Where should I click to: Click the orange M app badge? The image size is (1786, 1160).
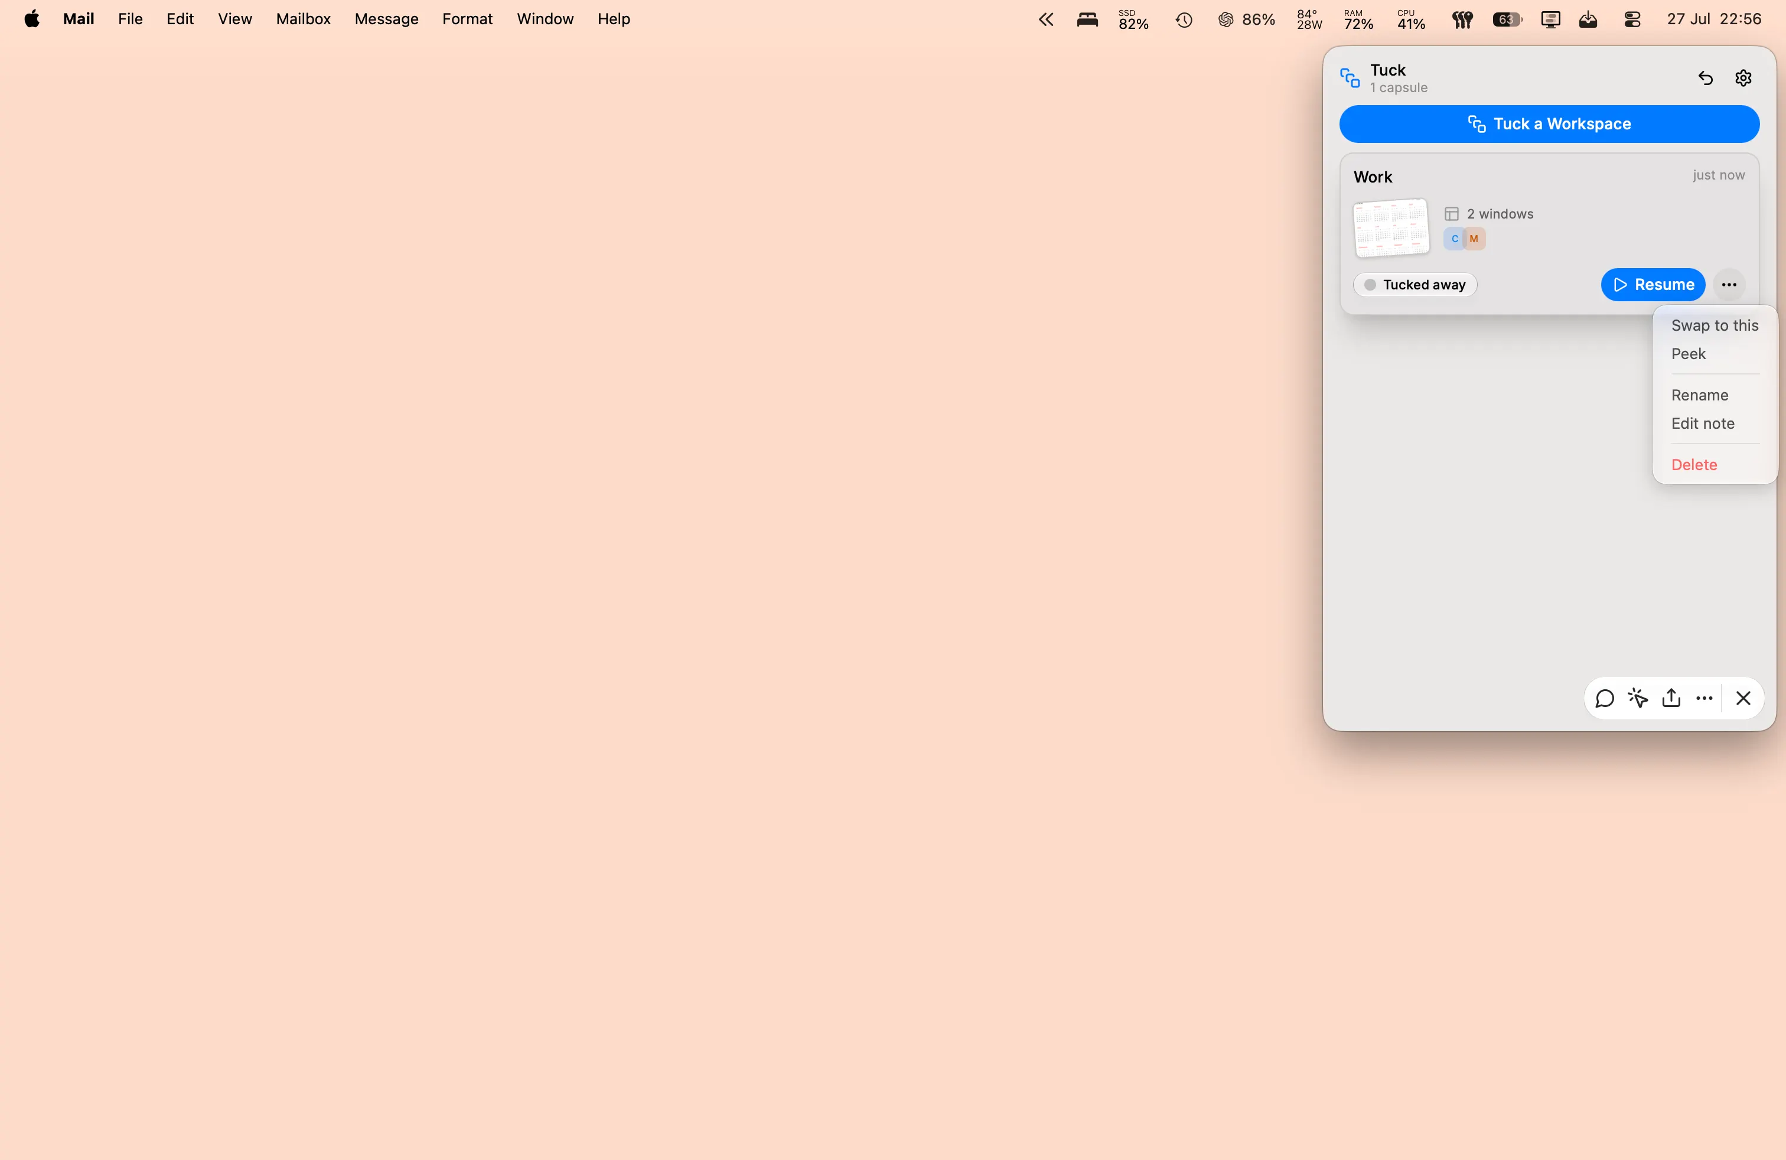pos(1474,239)
